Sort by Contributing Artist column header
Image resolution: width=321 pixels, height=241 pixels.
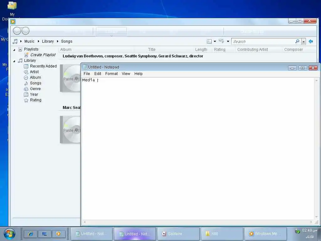(x=252, y=49)
